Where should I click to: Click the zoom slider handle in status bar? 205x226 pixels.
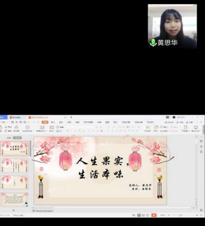181,215
